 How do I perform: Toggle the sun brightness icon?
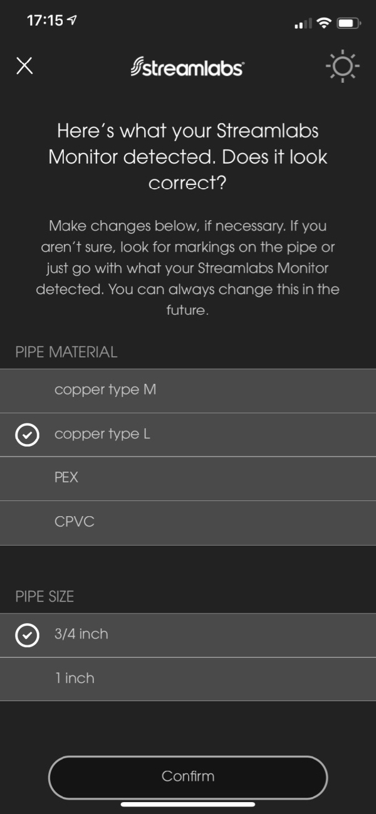point(343,66)
